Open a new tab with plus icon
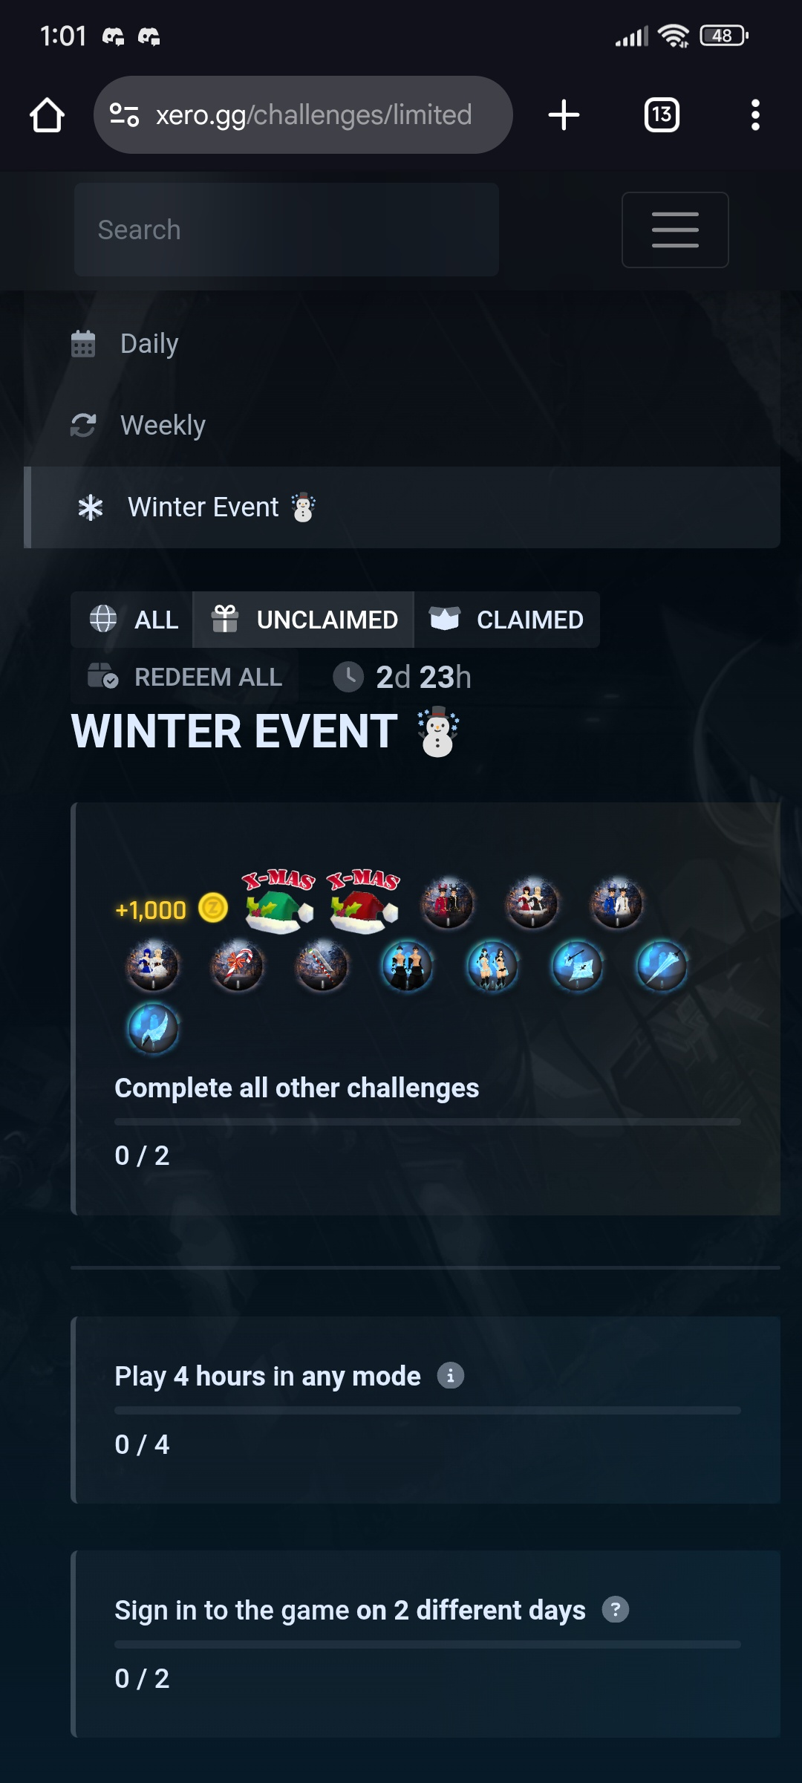 pos(564,115)
